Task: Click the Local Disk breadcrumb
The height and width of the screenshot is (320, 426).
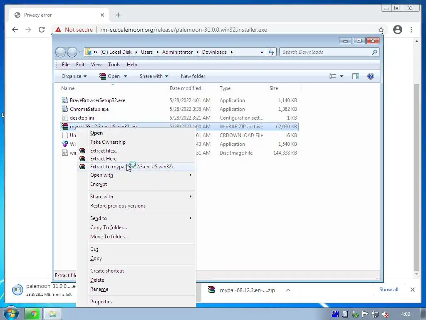Action: pyautogui.click(x=116, y=52)
